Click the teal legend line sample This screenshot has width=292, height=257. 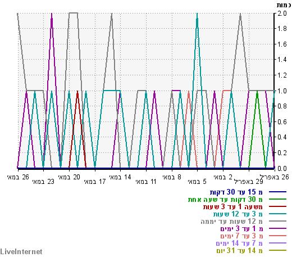(277, 214)
